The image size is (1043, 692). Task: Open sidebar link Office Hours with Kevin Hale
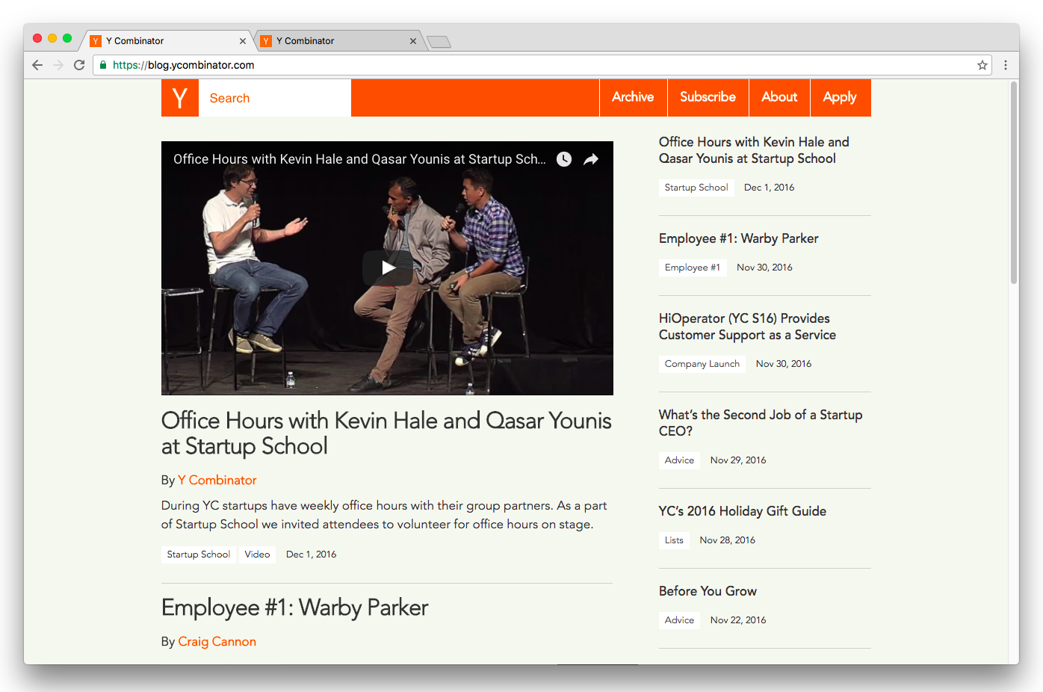(x=754, y=150)
